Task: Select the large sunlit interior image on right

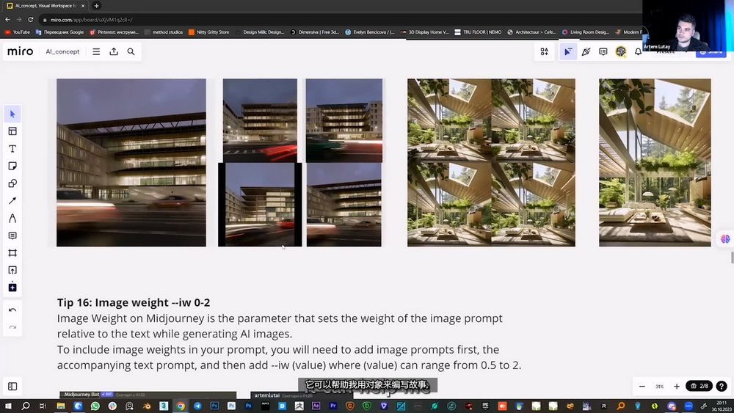Action: click(x=655, y=162)
